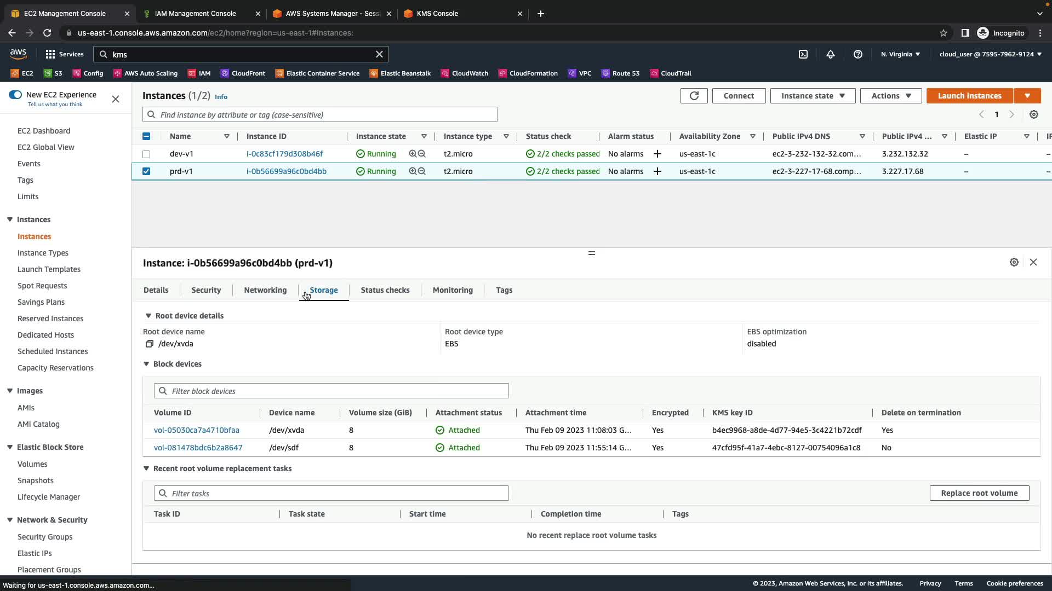This screenshot has height=591, width=1052.
Task: Copy the root device name /dev/xvda
Action: (149, 344)
